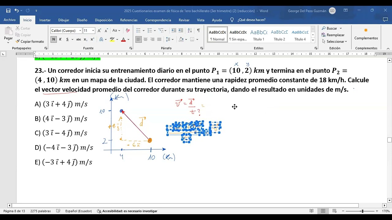The width and height of the screenshot is (392, 220).
Task: Toggle underline formatting (S)
Action: coord(67,39)
